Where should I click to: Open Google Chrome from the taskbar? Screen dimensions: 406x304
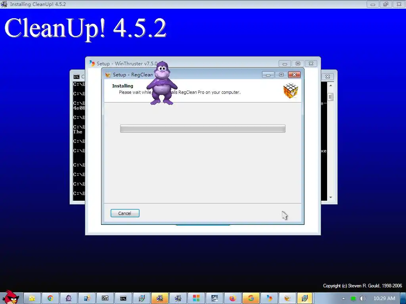point(50,298)
